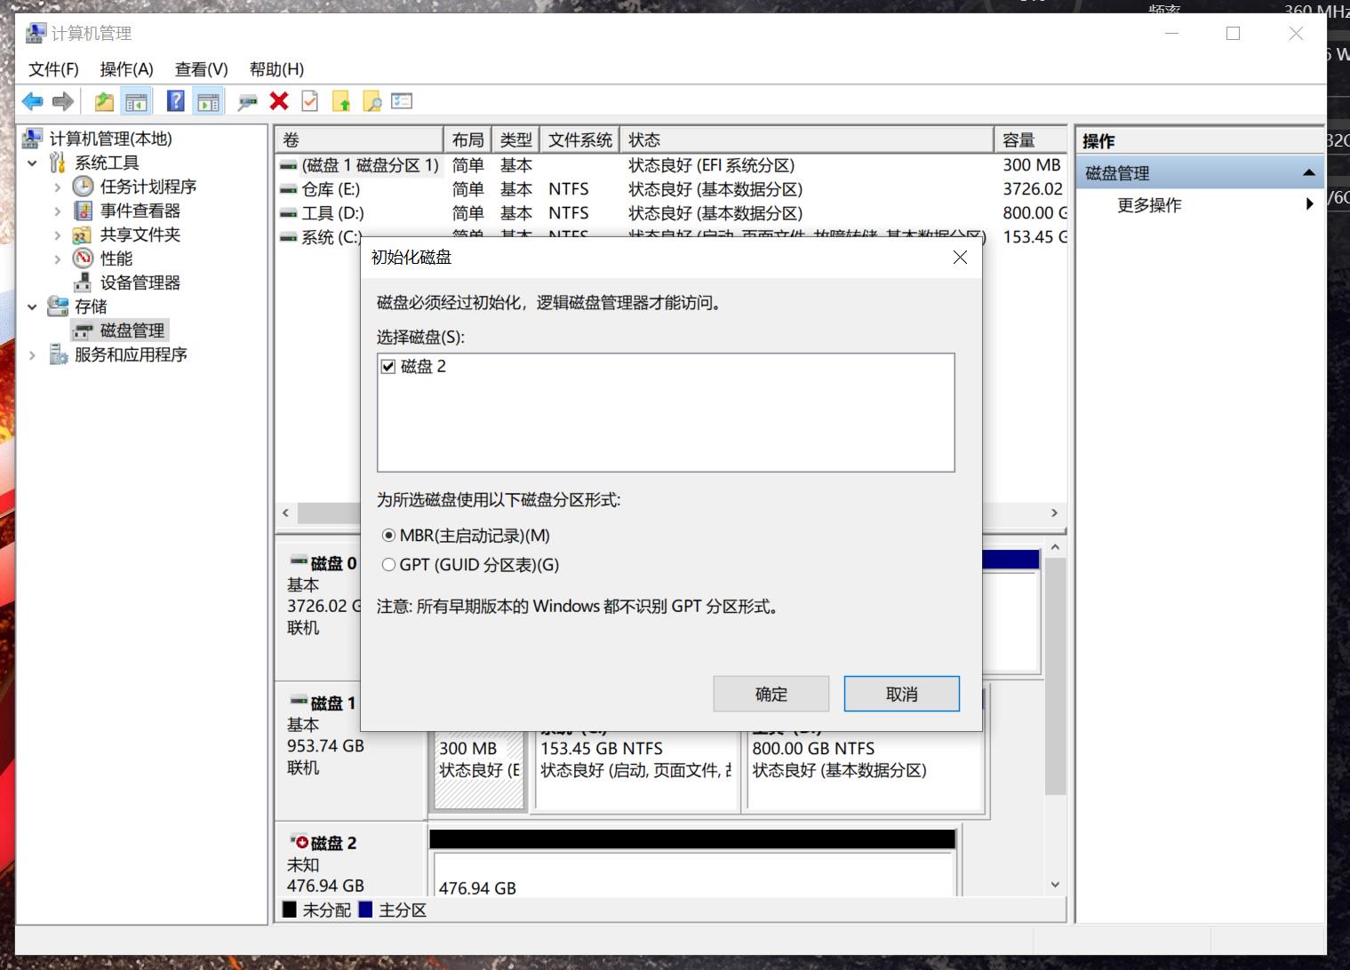Click the disk view scroll down arrow
Screen dimensions: 1350x970
click(x=1055, y=885)
